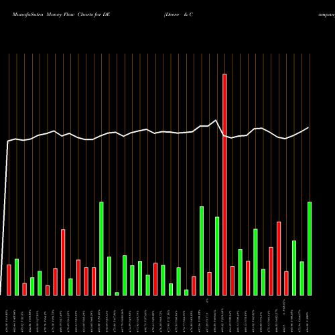Click the 'MunafaSutra Money Flow Charts for DE' title
Viewport: 335px width, 335px height.
[61, 15]
